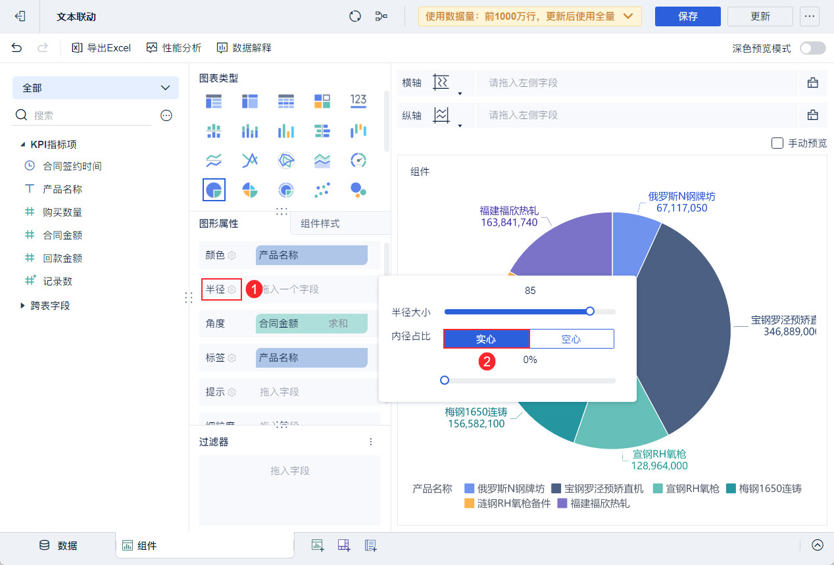Select the rose chart type
Viewport: 834px width, 565px height.
click(x=250, y=190)
